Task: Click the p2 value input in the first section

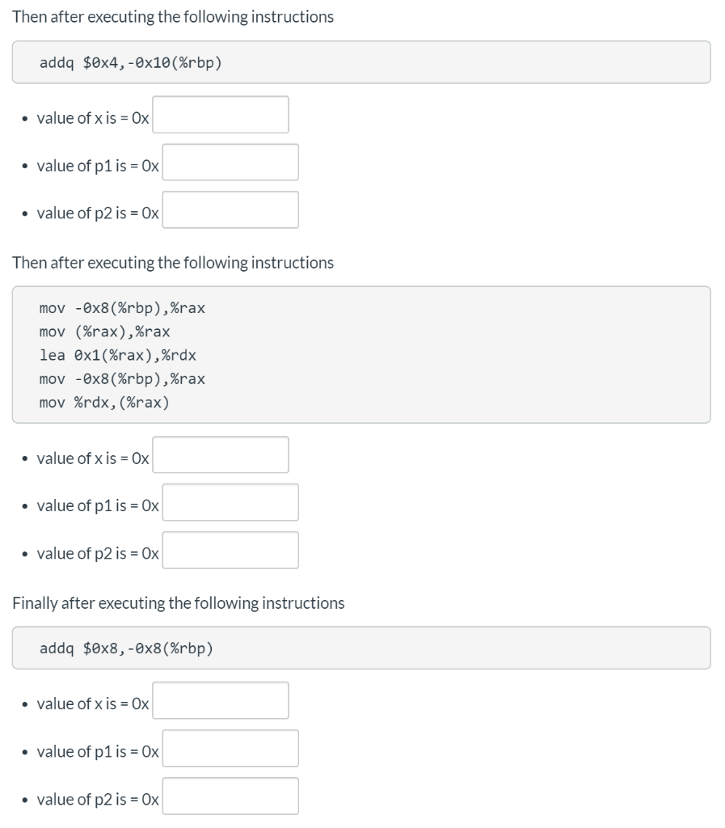Action: coord(230,211)
